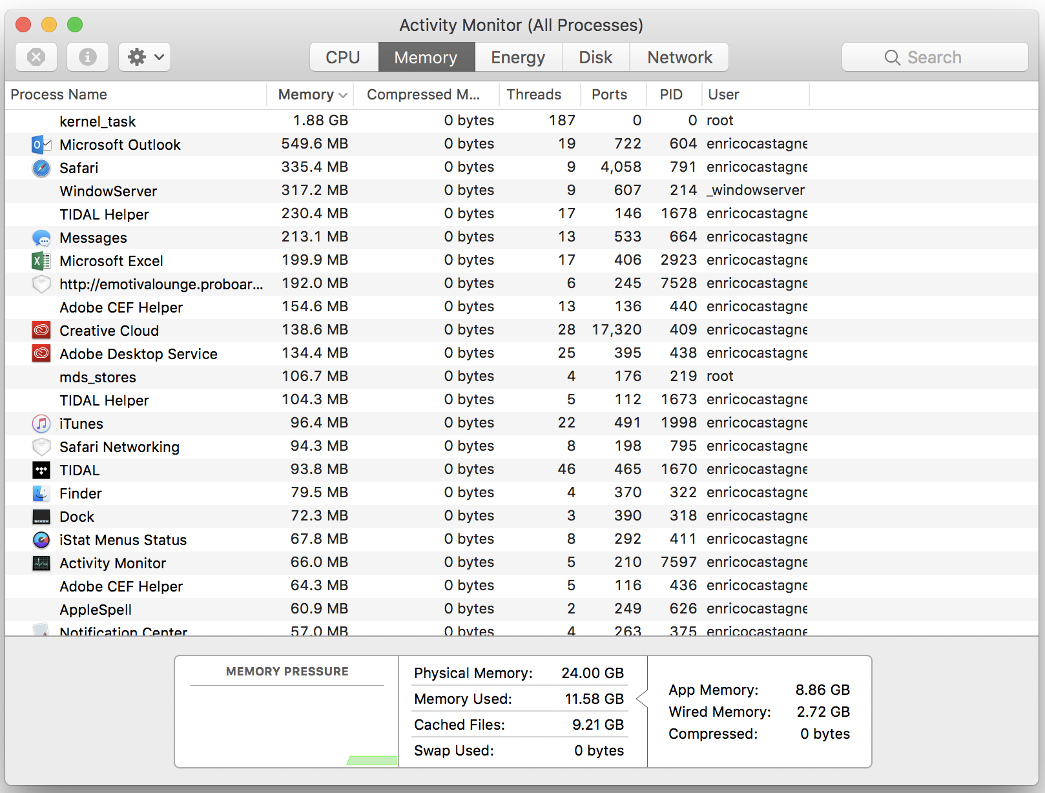The image size is (1045, 793).
Task: Click the Memory Used 11.58 GB value
Action: (594, 699)
